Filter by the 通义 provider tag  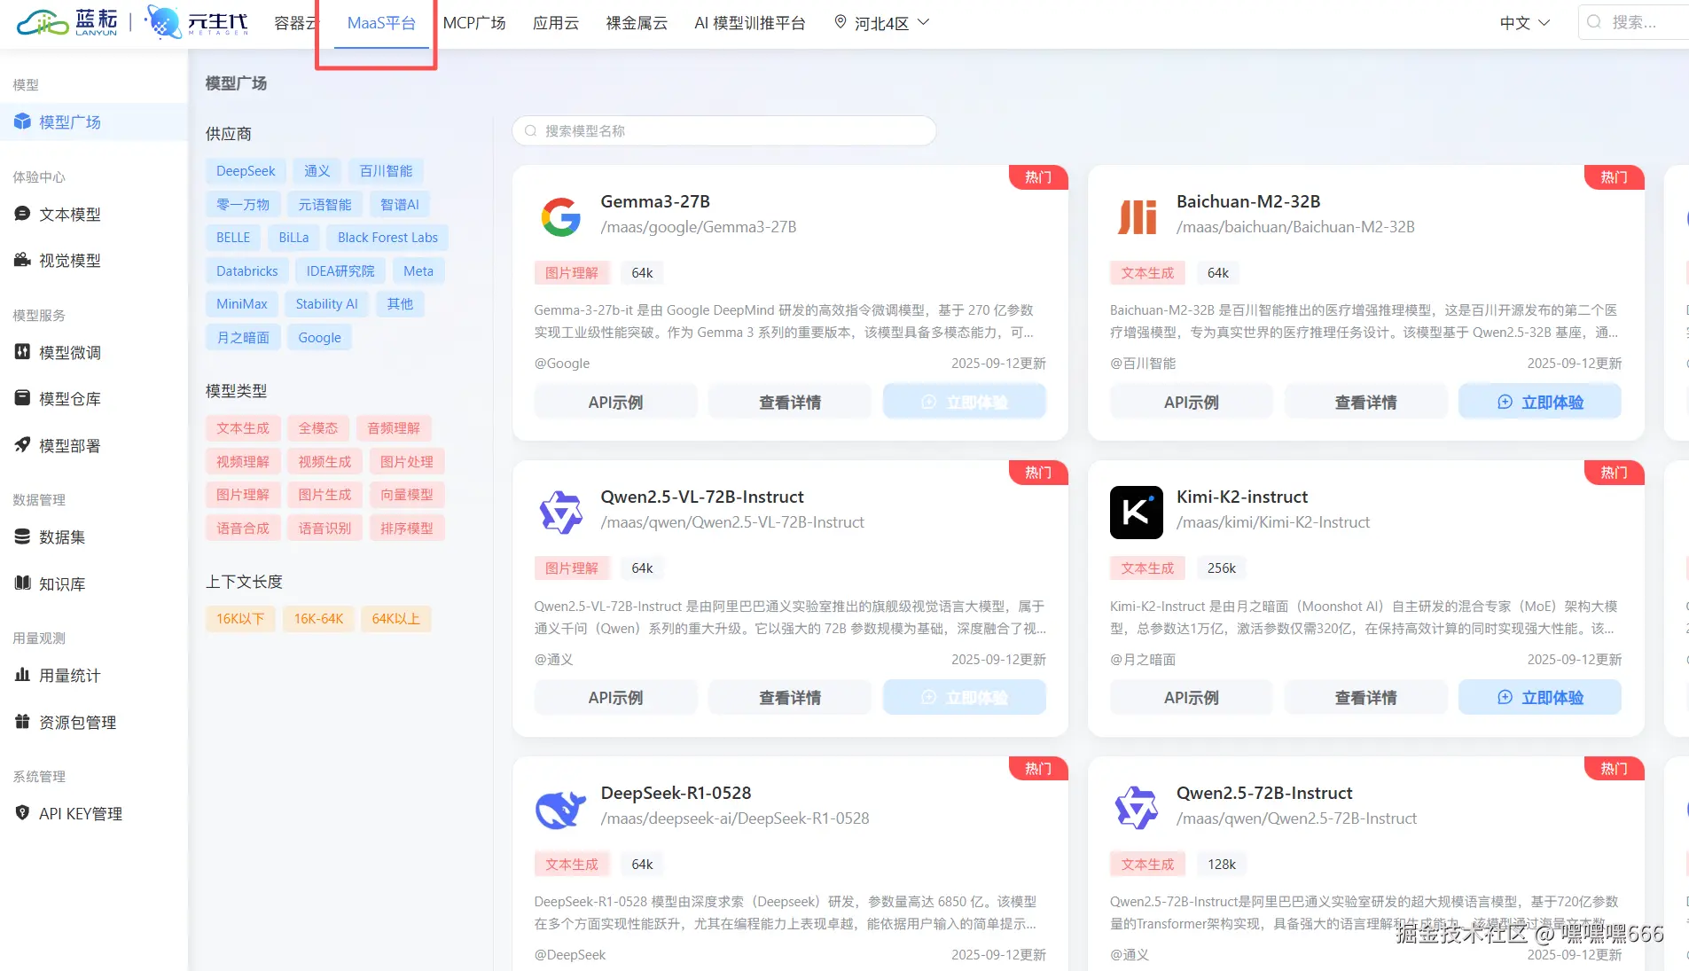point(317,171)
